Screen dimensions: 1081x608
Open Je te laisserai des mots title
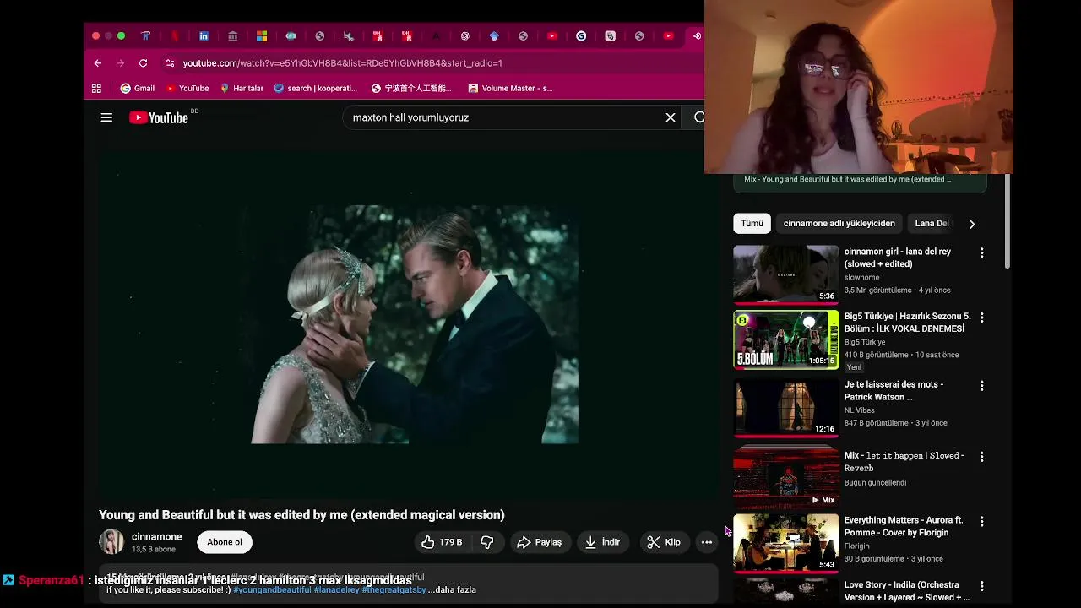tap(894, 390)
